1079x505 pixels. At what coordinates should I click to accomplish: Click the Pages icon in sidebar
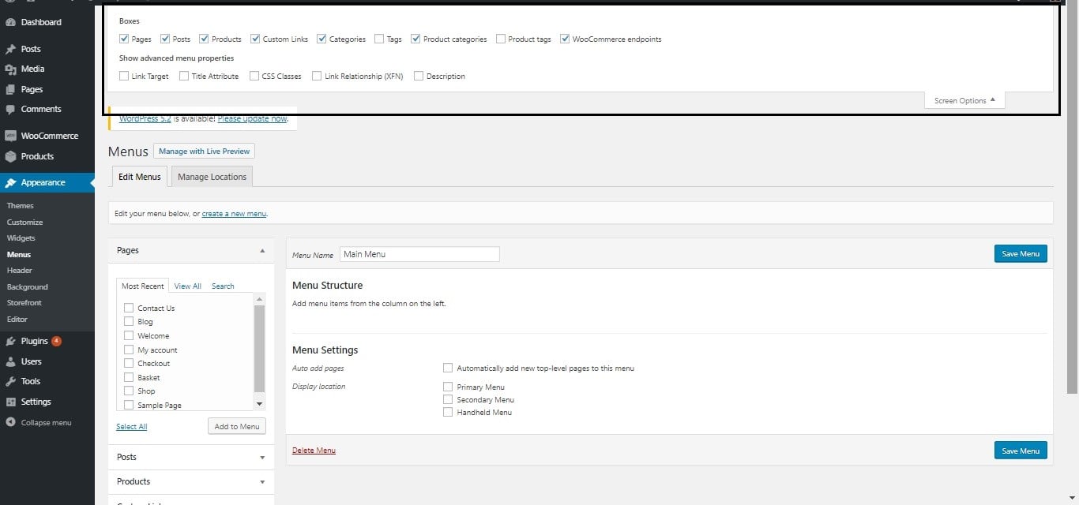10,89
